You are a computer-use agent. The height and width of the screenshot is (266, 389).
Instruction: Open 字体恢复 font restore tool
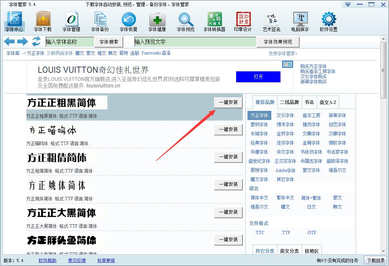[x=128, y=21]
